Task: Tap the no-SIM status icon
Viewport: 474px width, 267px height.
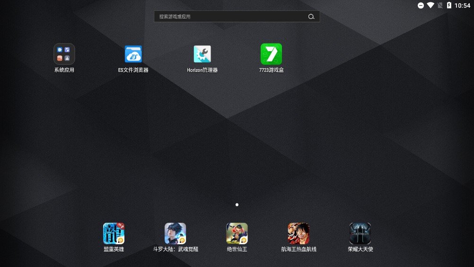Action: (x=440, y=5)
